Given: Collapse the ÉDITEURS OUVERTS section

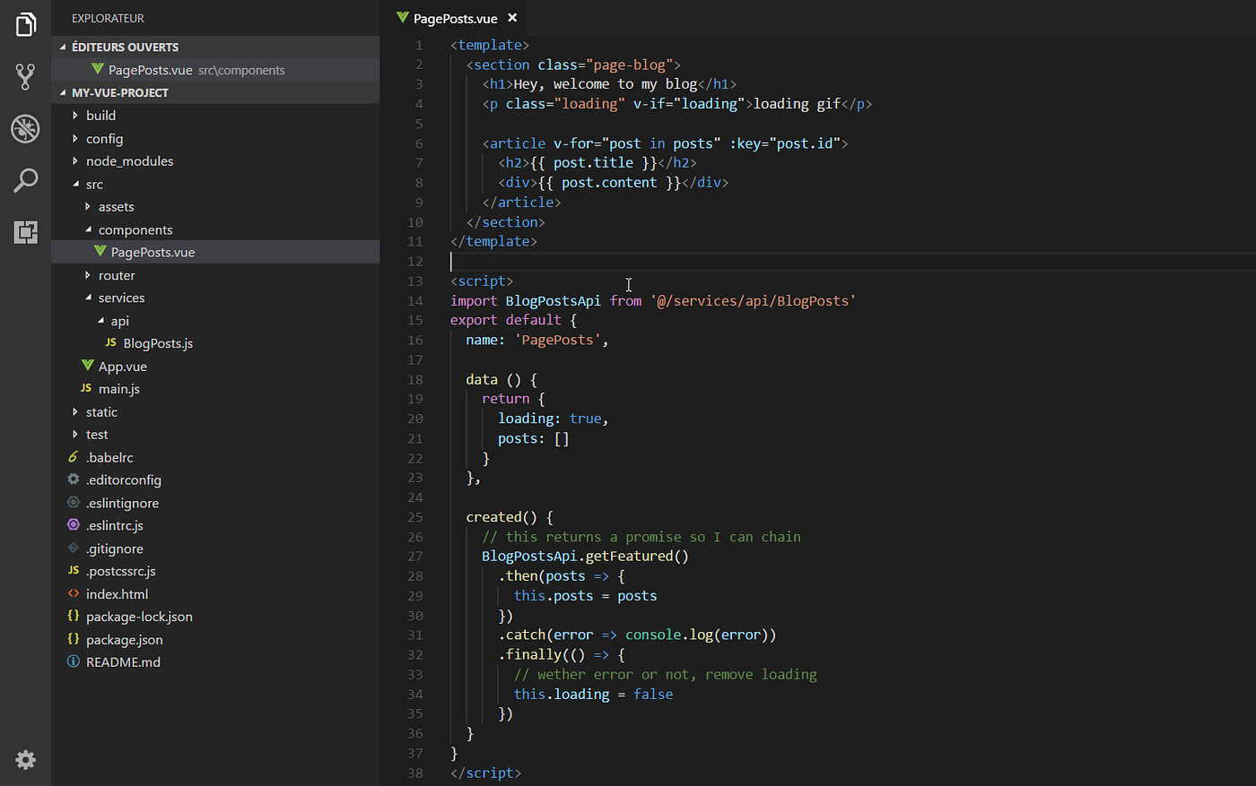Looking at the screenshot, I should coord(65,46).
